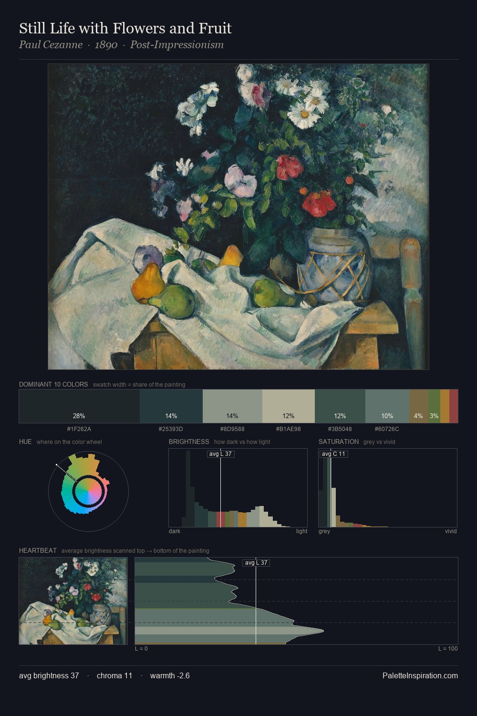
Task: Open the main Cezanne painting image
Action: [238, 217]
